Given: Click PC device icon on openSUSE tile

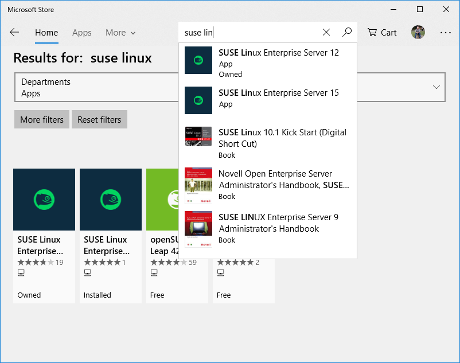Looking at the screenshot, I should (154, 273).
